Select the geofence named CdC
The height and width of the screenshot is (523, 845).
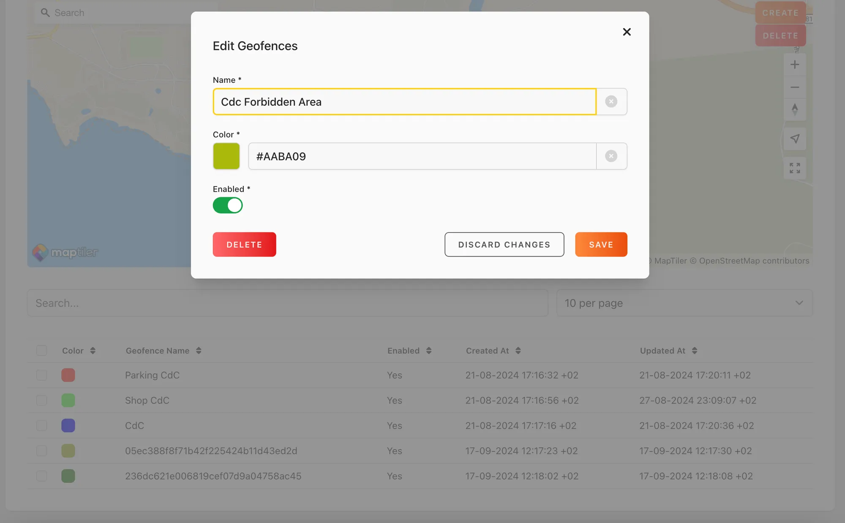coord(134,425)
